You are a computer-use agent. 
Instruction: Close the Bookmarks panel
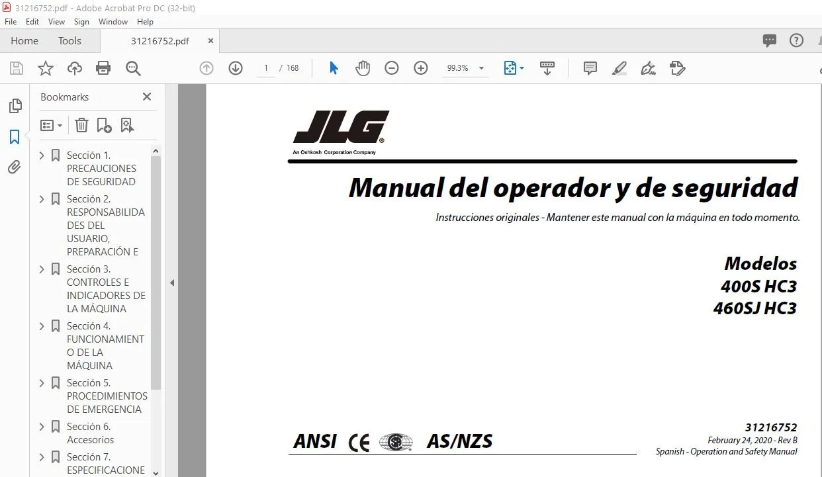[x=147, y=97]
